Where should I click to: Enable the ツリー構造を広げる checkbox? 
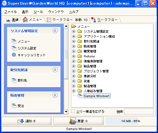73,111
